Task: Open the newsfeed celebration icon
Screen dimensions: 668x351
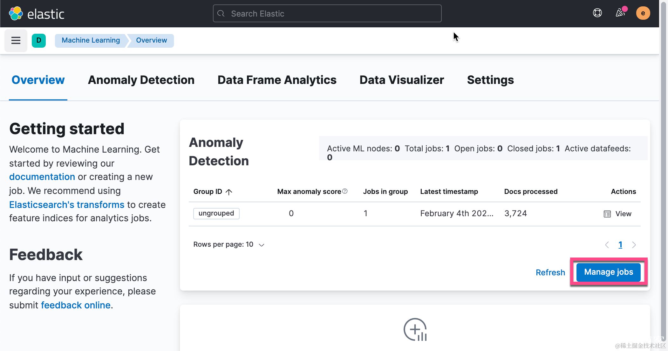Action: (620, 13)
